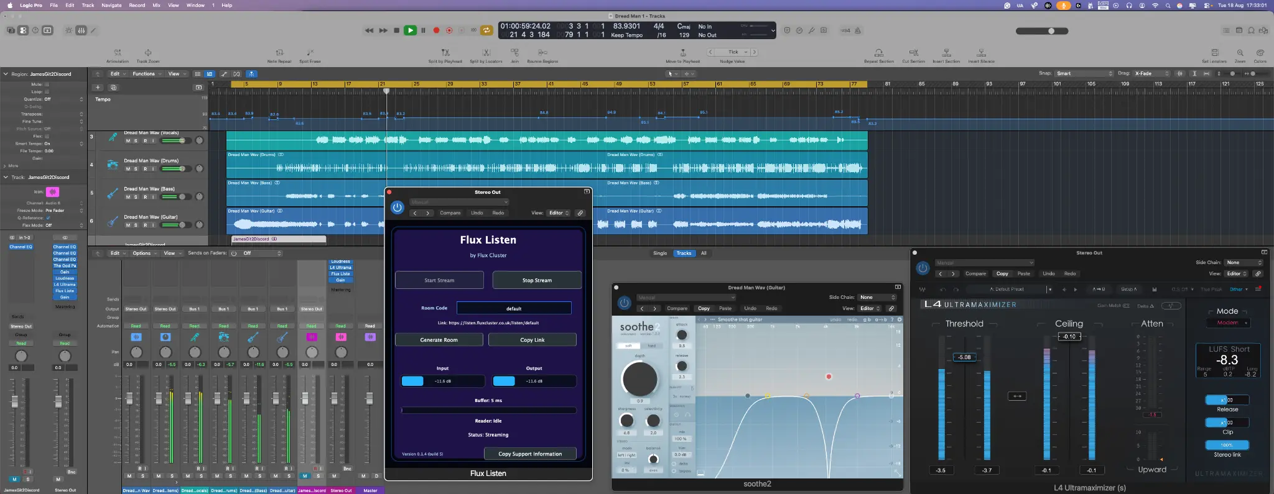
Task: Click Copy Support Information button
Action: tap(530, 454)
